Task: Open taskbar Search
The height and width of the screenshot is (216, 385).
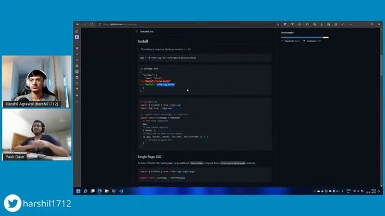Action: (x=85, y=191)
